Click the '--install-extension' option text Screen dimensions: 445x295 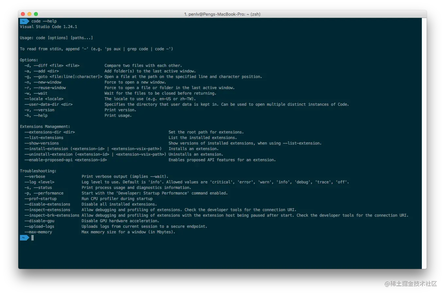click(93, 149)
